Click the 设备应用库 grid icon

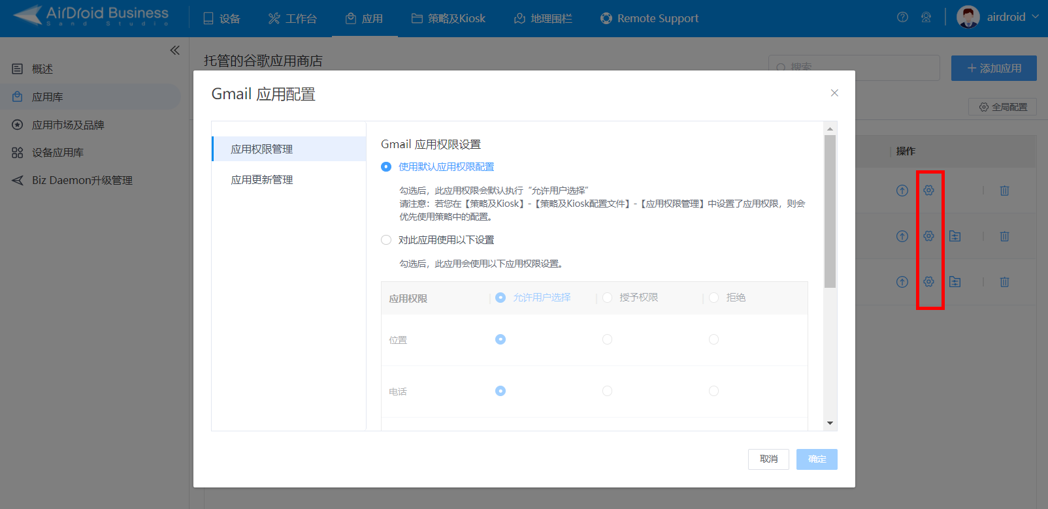pos(18,152)
